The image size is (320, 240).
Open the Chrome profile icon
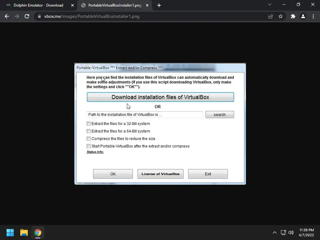pos(303,16)
